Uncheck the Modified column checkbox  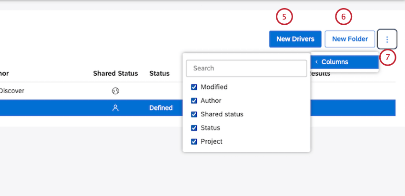tap(194, 87)
